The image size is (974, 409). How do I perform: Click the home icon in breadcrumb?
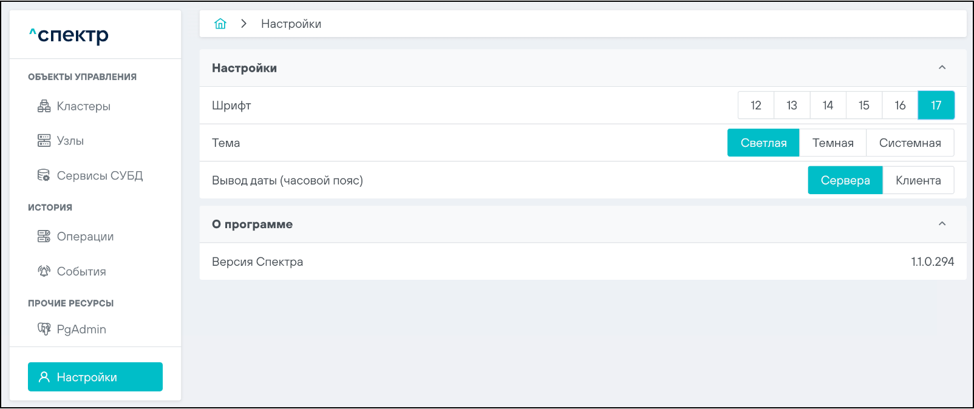click(x=220, y=24)
